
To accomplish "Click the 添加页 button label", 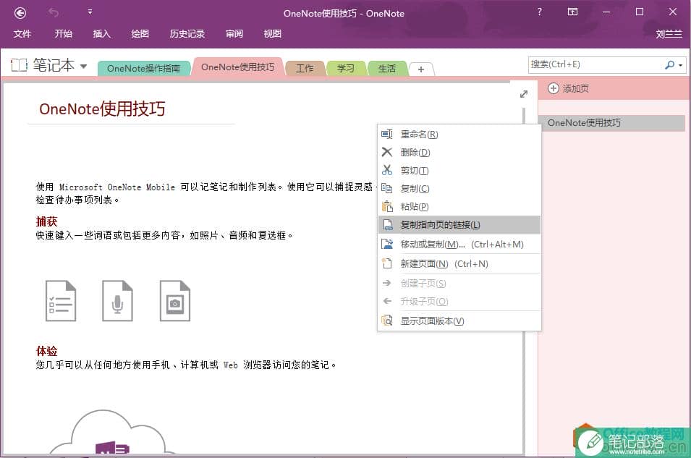I will click(575, 88).
